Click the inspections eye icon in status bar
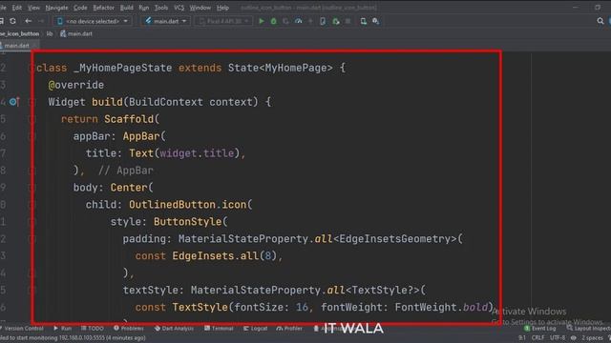The image size is (611, 343). click(573, 337)
